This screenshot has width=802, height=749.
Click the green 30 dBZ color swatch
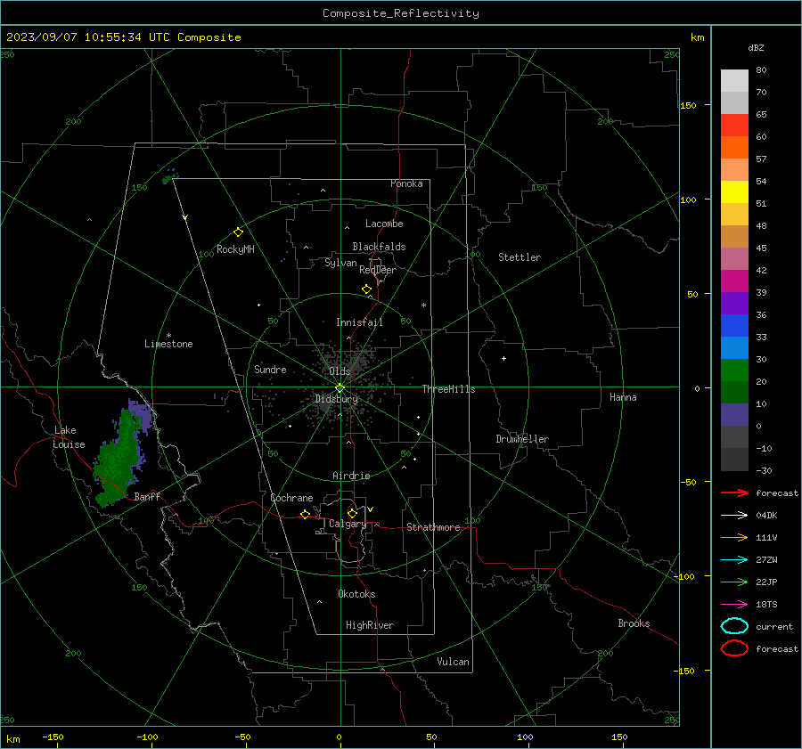(x=734, y=370)
